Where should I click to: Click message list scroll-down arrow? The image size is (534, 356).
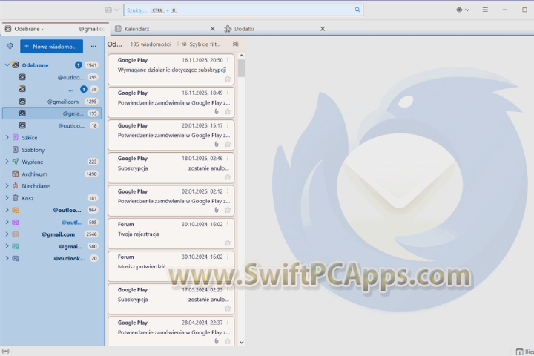(x=242, y=342)
